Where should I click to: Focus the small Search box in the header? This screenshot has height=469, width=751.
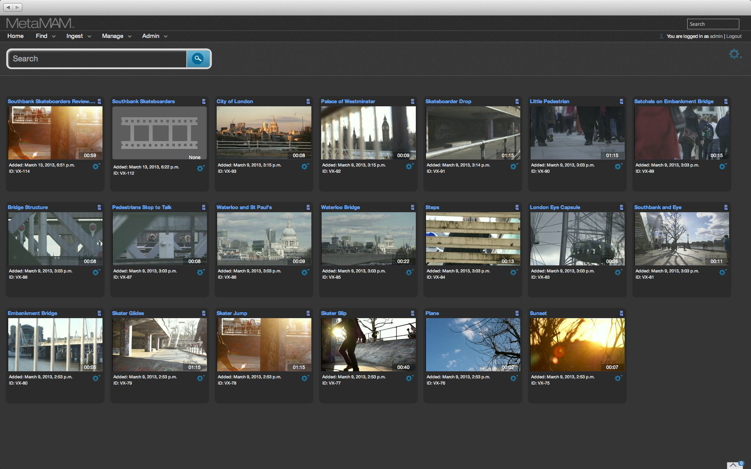[x=713, y=24]
